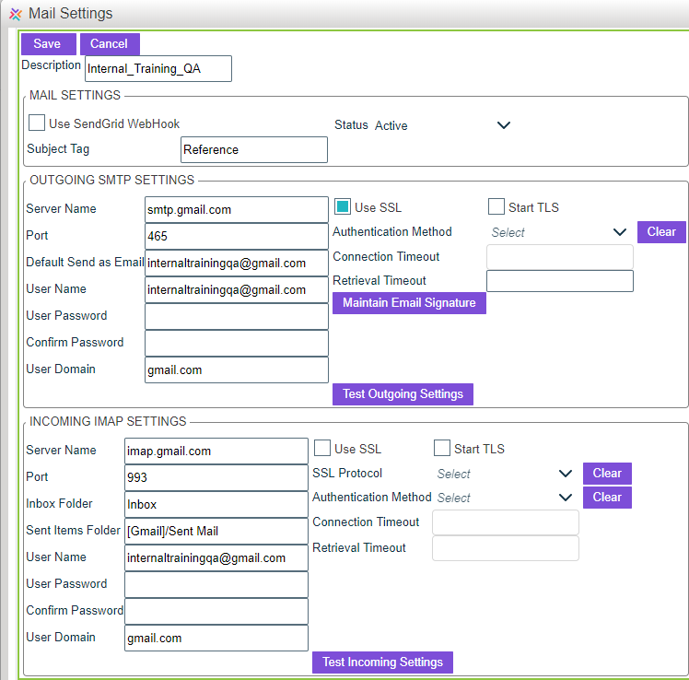689x680 pixels.
Task: Enable incoming IMAP Start TLS
Action: 442,449
